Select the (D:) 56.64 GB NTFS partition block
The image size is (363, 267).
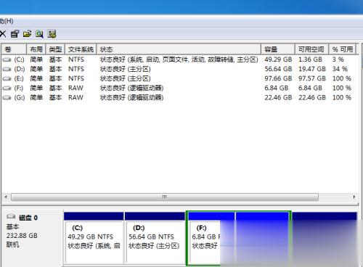point(155,239)
